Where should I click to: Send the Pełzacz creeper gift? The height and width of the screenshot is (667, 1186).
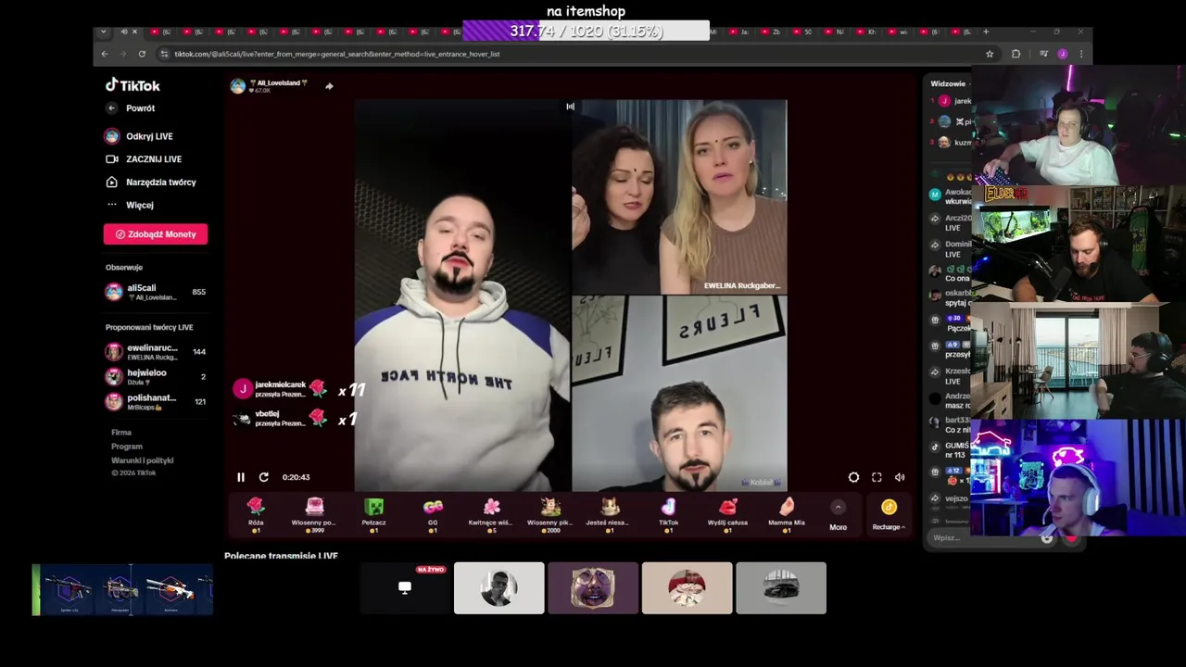click(373, 514)
